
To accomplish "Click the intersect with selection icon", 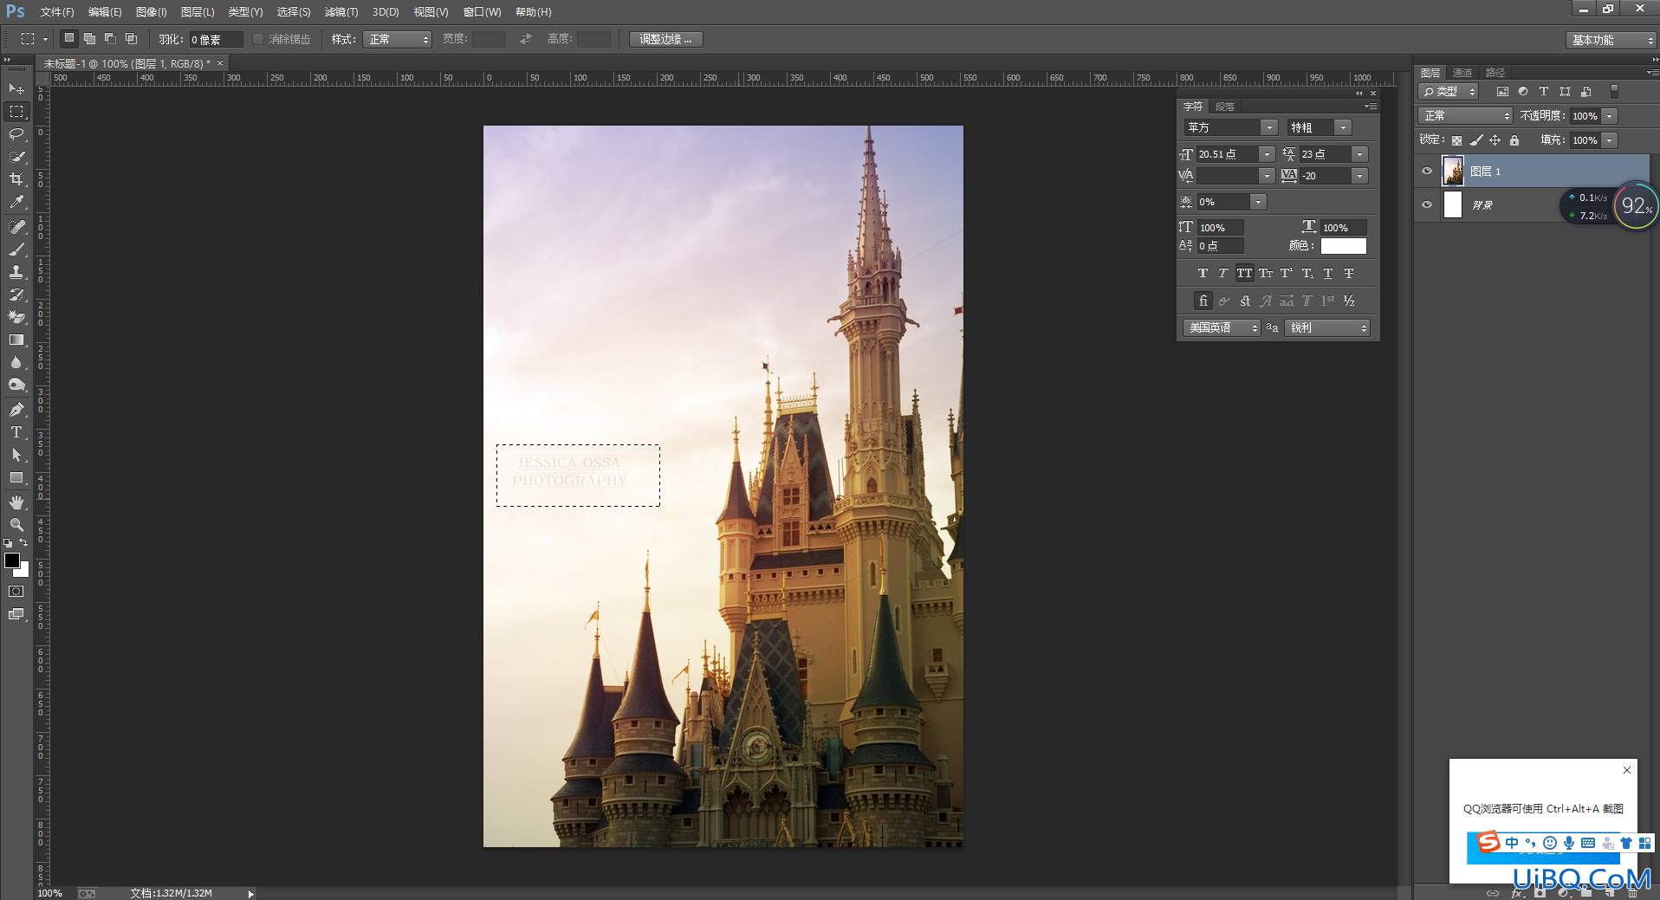I will 131,39.
